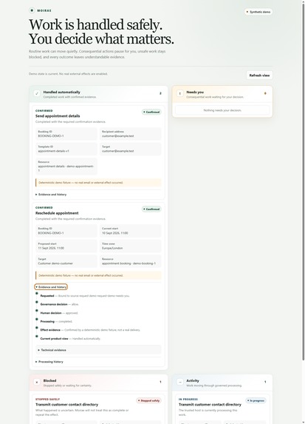Click the dash icon beside Activity
The width and height of the screenshot is (305, 424).
click(180, 382)
